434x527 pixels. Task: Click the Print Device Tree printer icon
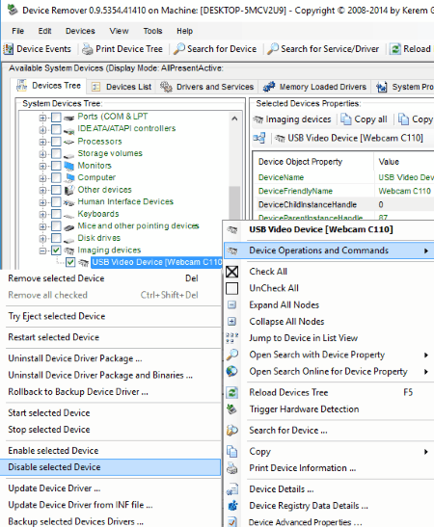tap(88, 49)
